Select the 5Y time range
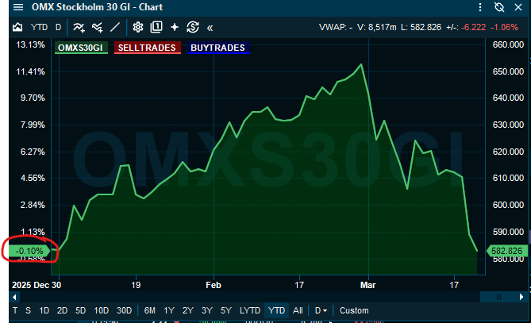The width and height of the screenshot is (531, 323). (x=226, y=310)
